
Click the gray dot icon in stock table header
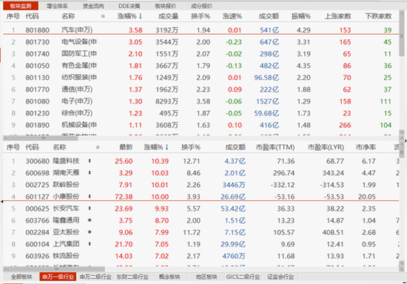98,147
